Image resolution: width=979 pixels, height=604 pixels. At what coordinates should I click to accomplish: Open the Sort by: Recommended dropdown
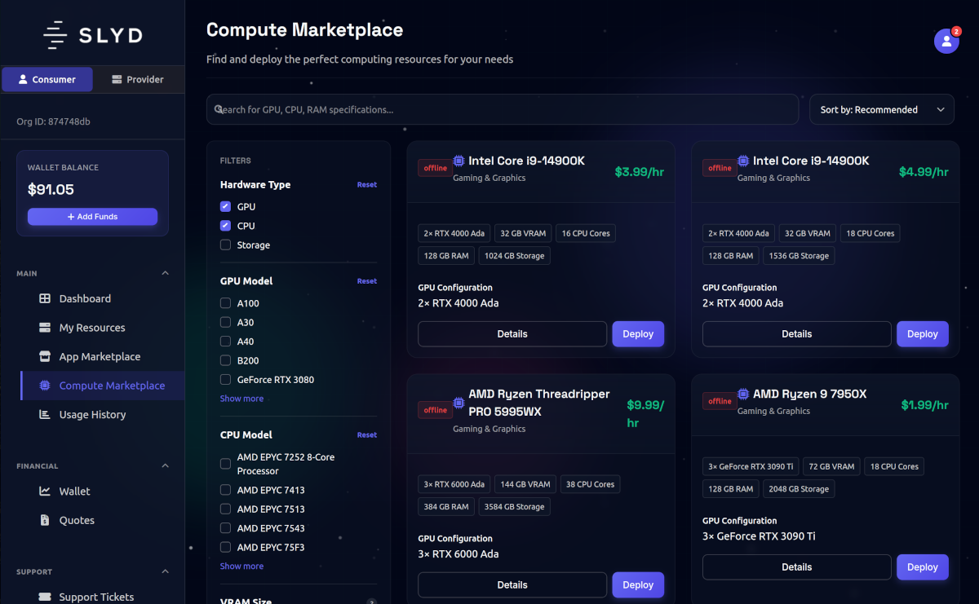pyautogui.click(x=881, y=109)
